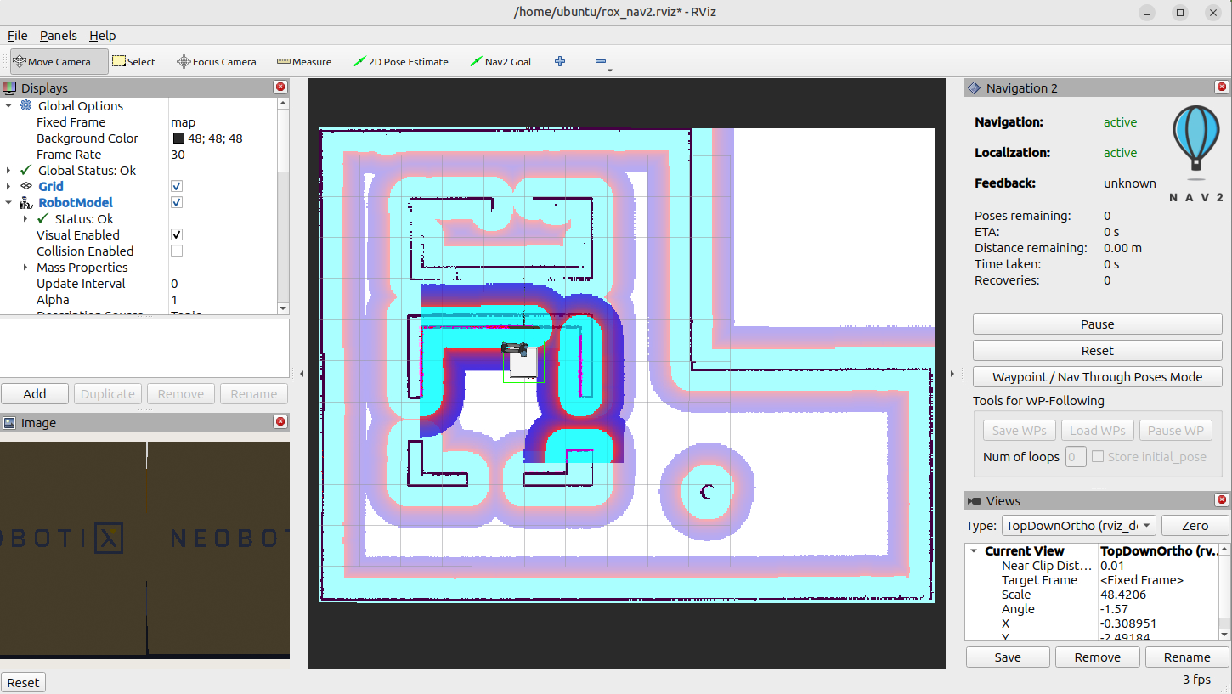Click the Image panel monitor icon
The width and height of the screenshot is (1232, 694).
(x=9, y=422)
